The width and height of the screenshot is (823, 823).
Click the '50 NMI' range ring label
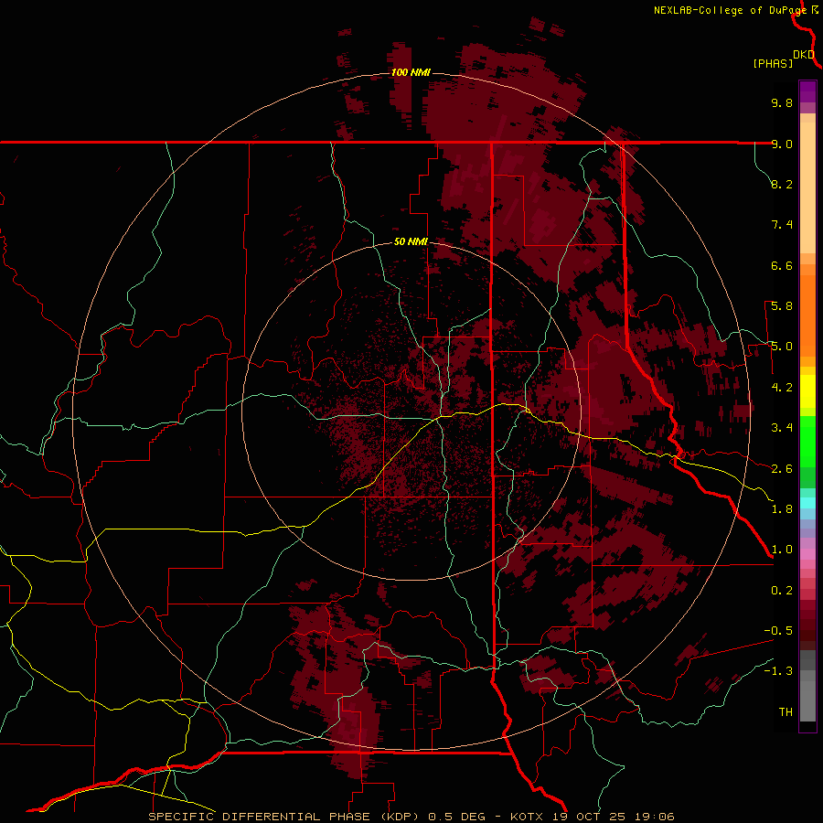click(411, 241)
